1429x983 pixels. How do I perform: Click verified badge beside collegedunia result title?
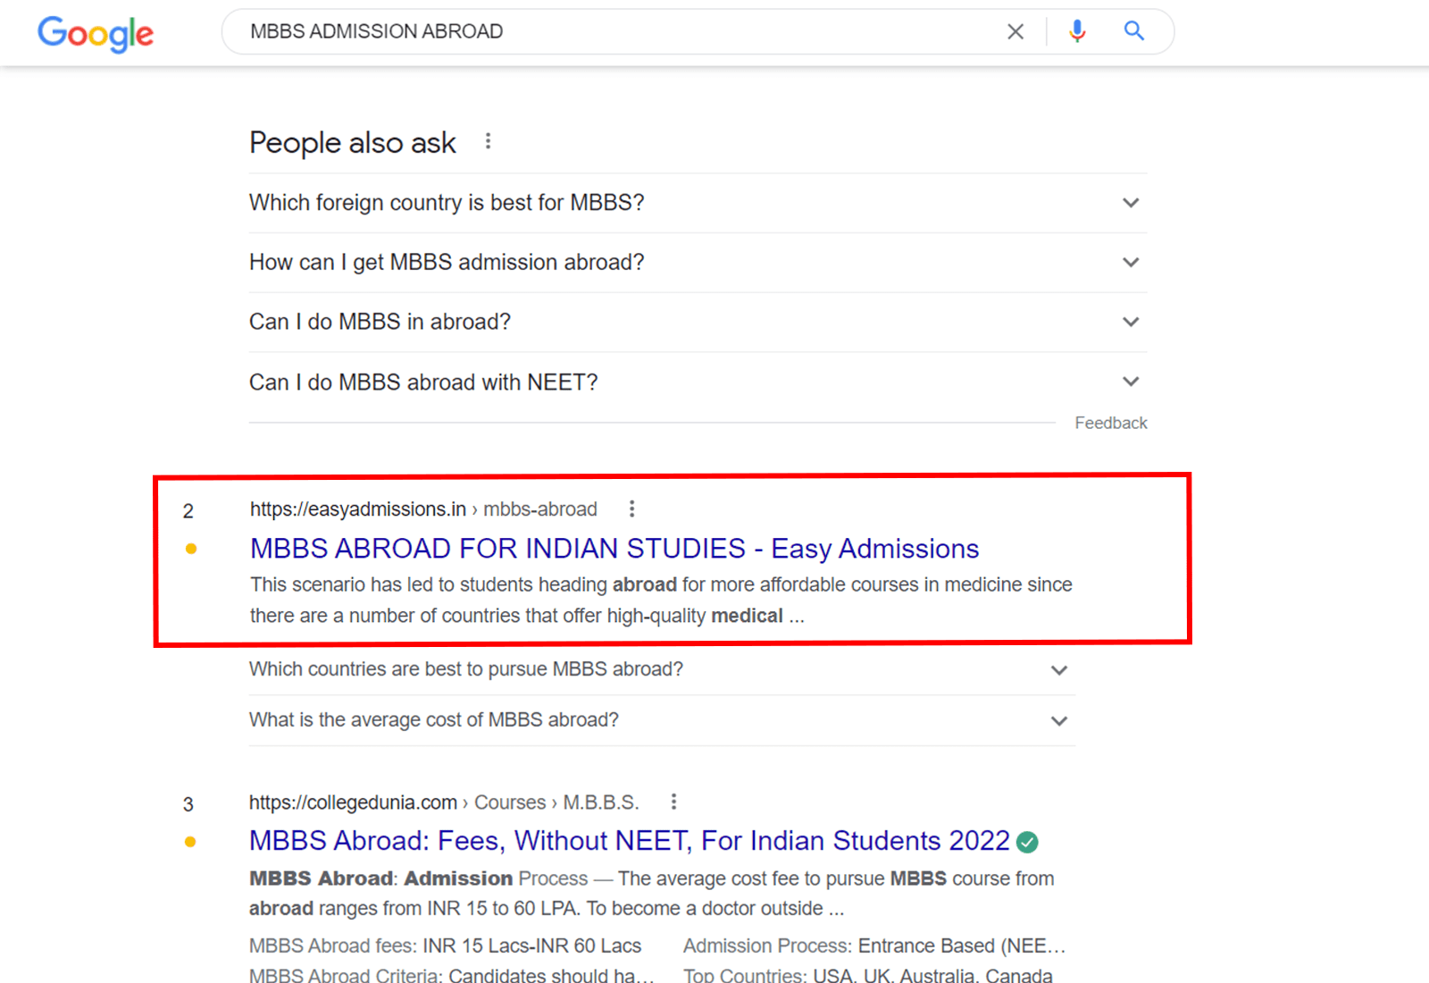1028,842
